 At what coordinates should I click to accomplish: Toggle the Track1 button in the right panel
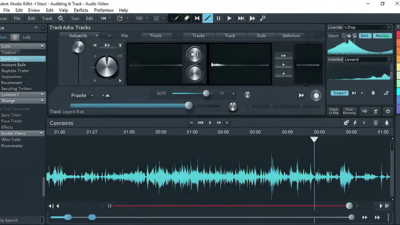(x=339, y=93)
